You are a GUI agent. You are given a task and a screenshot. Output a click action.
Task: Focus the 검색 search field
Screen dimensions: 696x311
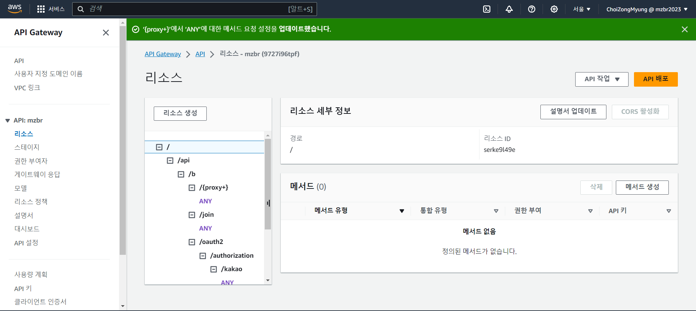pyautogui.click(x=194, y=9)
